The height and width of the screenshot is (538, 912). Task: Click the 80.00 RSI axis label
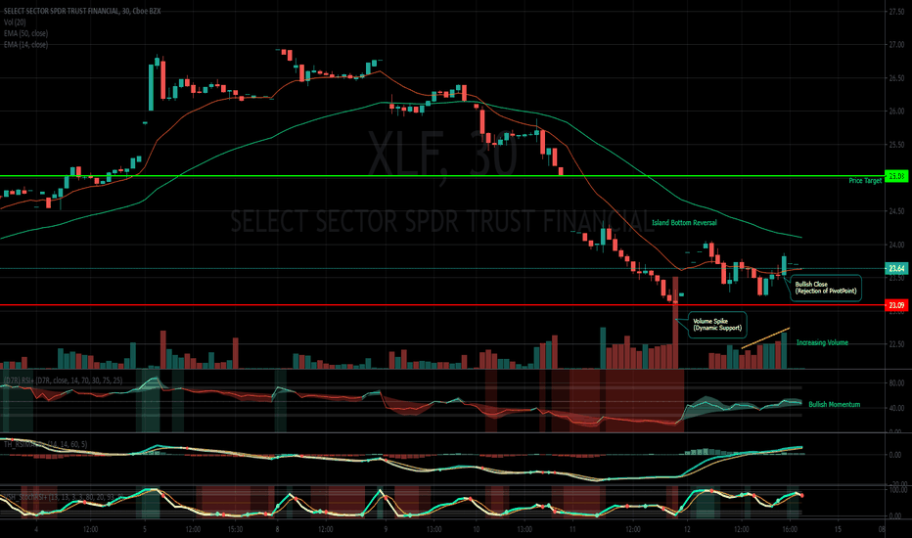(x=896, y=383)
